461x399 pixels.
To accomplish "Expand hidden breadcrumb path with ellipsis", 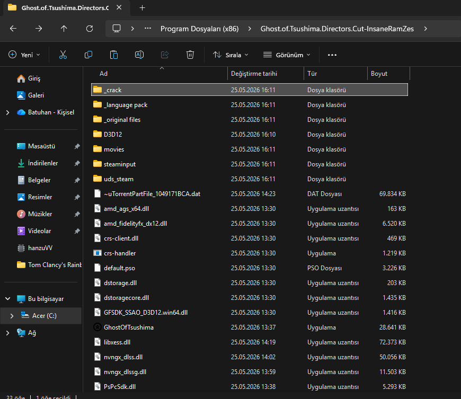I will click(148, 29).
